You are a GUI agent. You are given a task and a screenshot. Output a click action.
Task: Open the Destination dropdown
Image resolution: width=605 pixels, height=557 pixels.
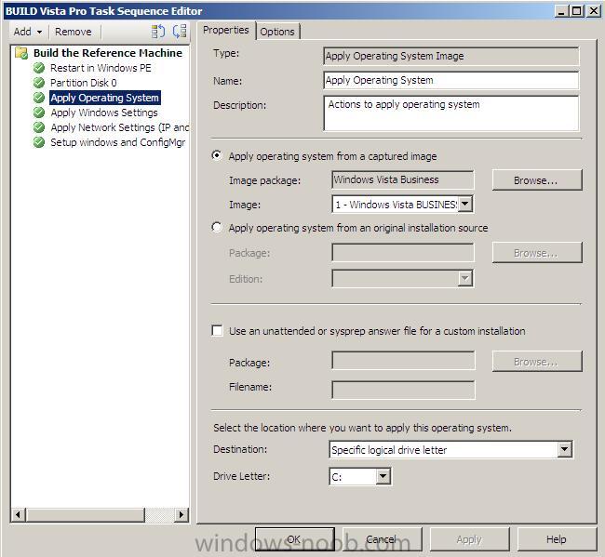click(x=564, y=449)
